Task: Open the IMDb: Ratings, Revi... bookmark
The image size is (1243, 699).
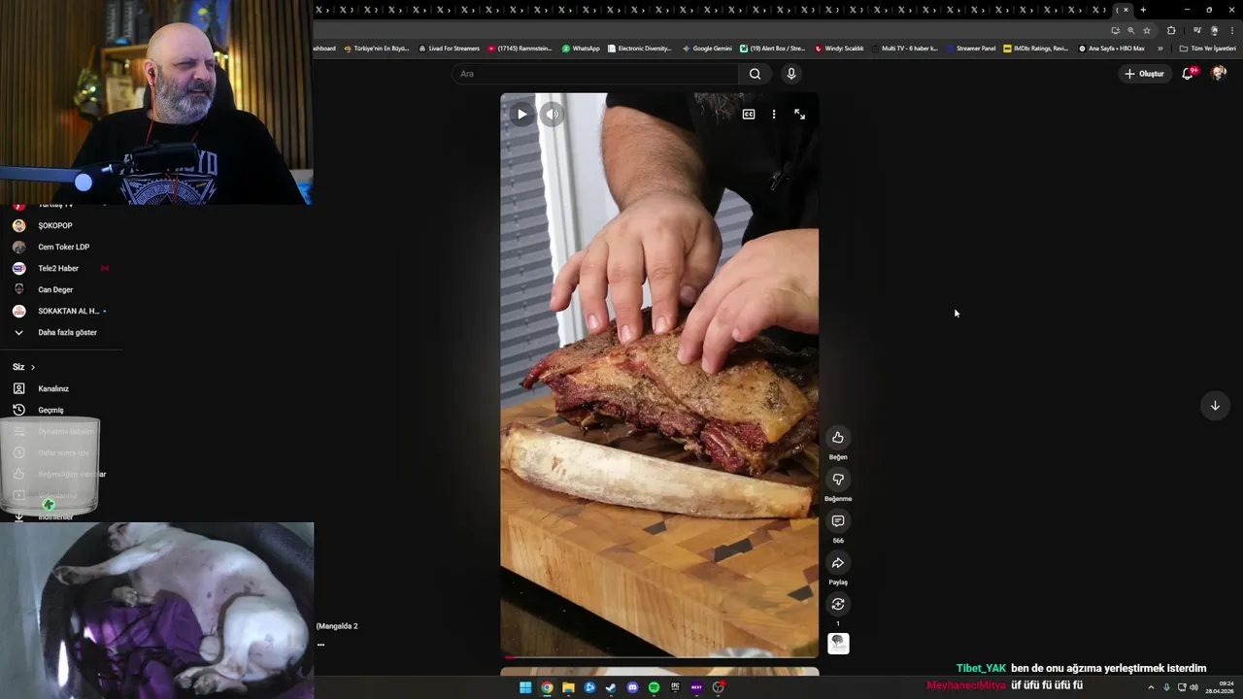Action: click(x=1035, y=48)
